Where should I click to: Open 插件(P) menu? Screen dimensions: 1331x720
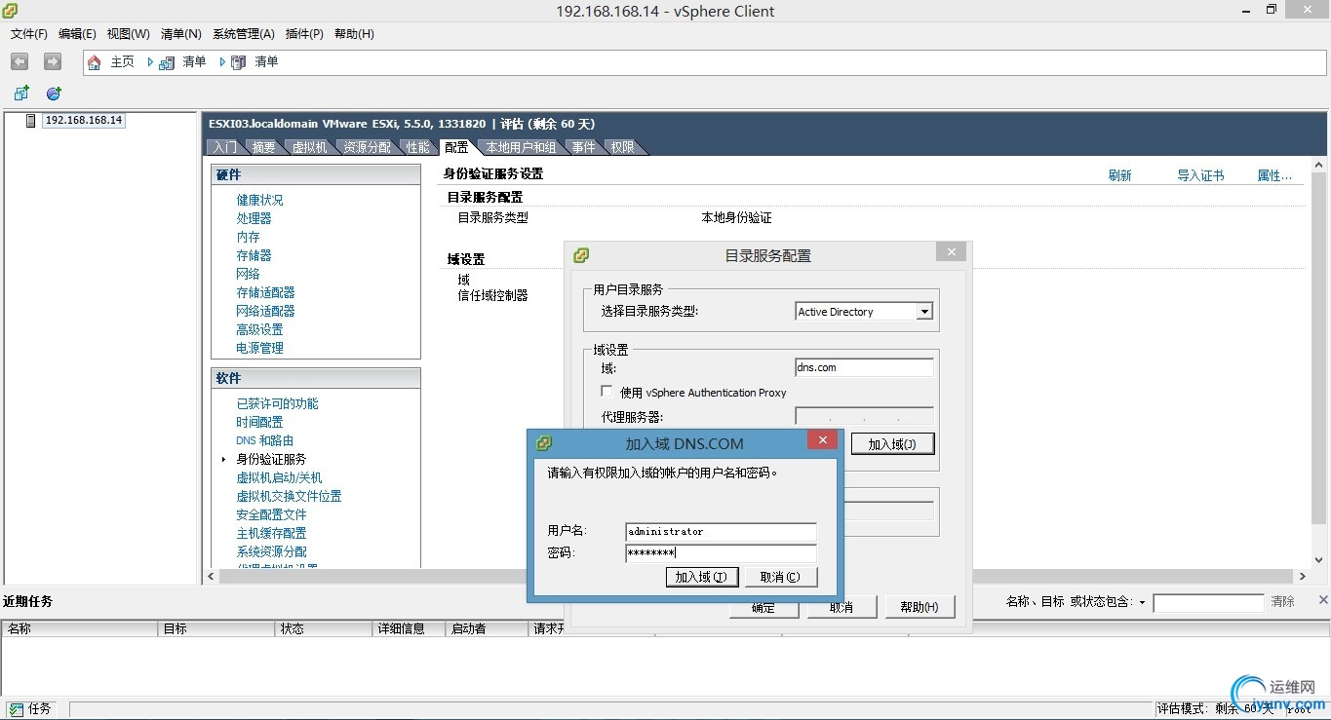coord(304,34)
